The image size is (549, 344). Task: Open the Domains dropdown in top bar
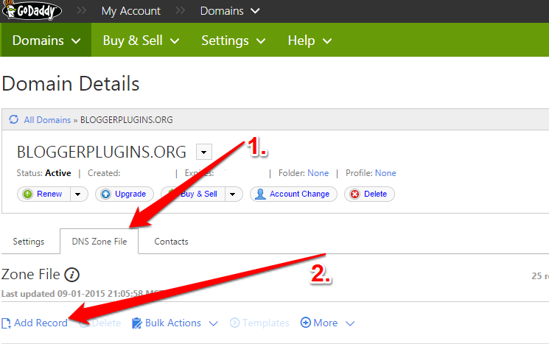point(230,11)
